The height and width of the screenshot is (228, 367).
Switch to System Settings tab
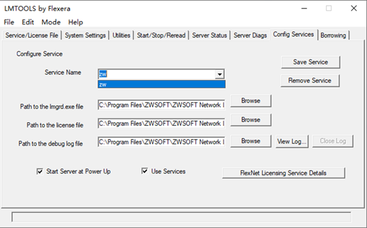(x=85, y=35)
